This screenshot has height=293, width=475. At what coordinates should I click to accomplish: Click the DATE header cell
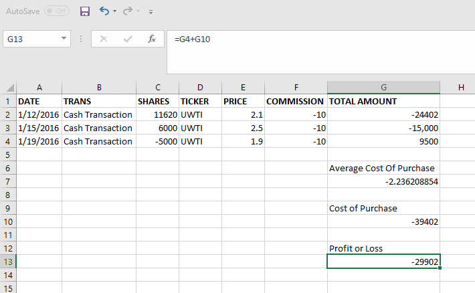coord(39,101)
